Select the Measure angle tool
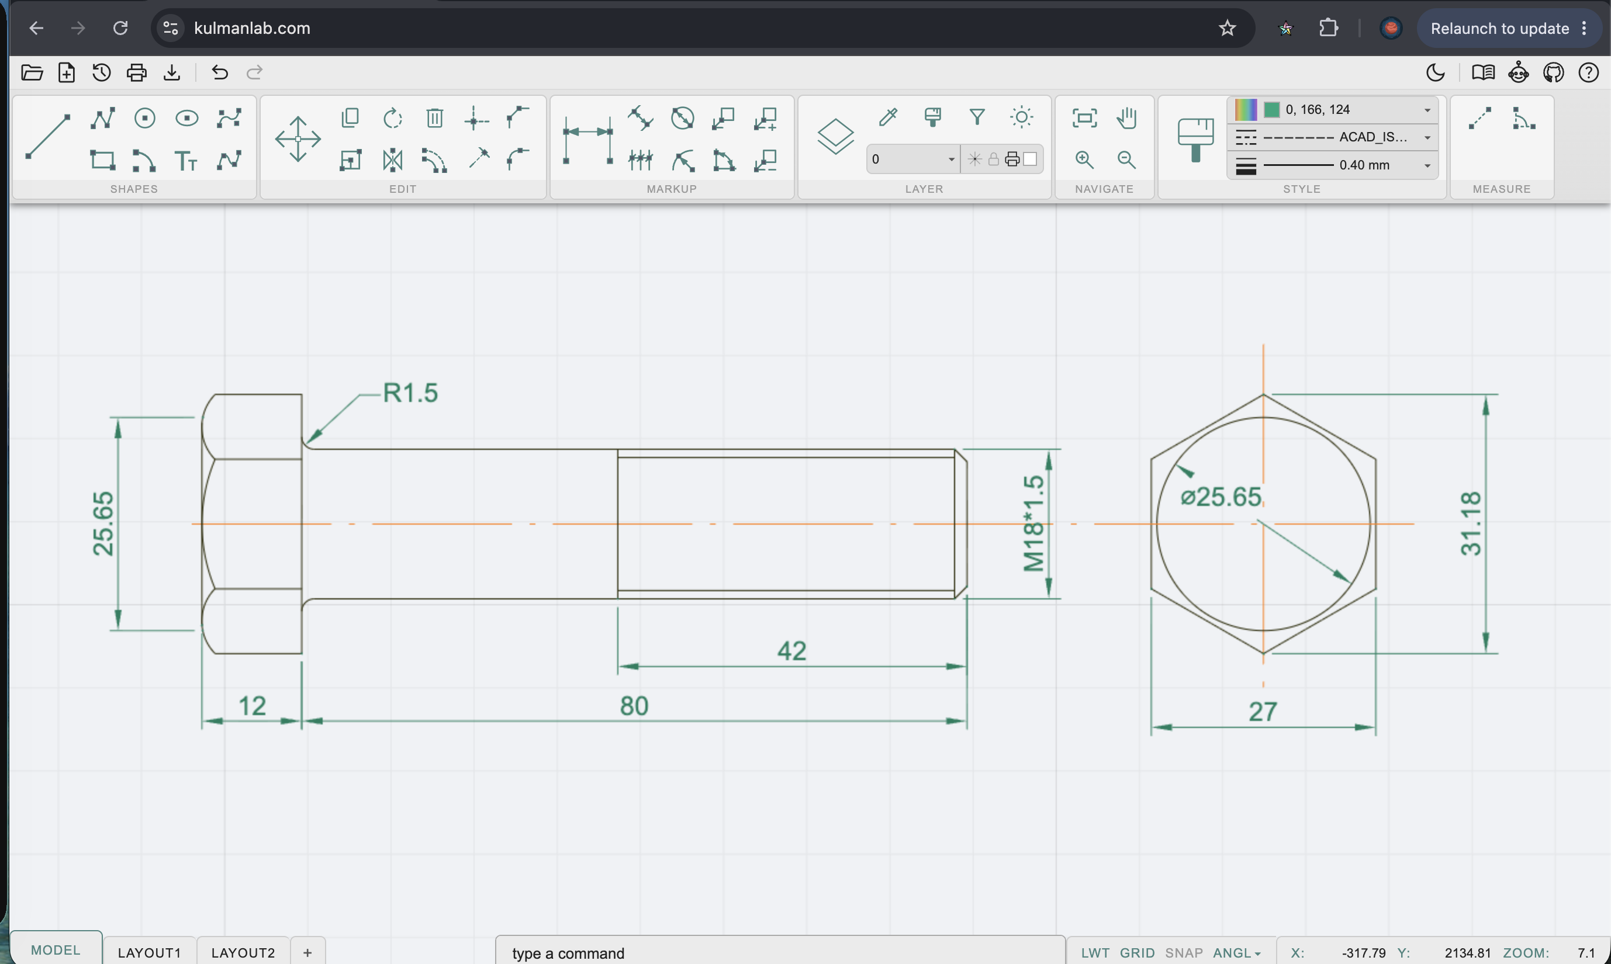Viewport: 1611px width, 964px height. pyautogui.click(x=1523, y=118)
